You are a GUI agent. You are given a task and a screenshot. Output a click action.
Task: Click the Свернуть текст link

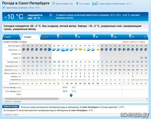(x=11, y=115)
